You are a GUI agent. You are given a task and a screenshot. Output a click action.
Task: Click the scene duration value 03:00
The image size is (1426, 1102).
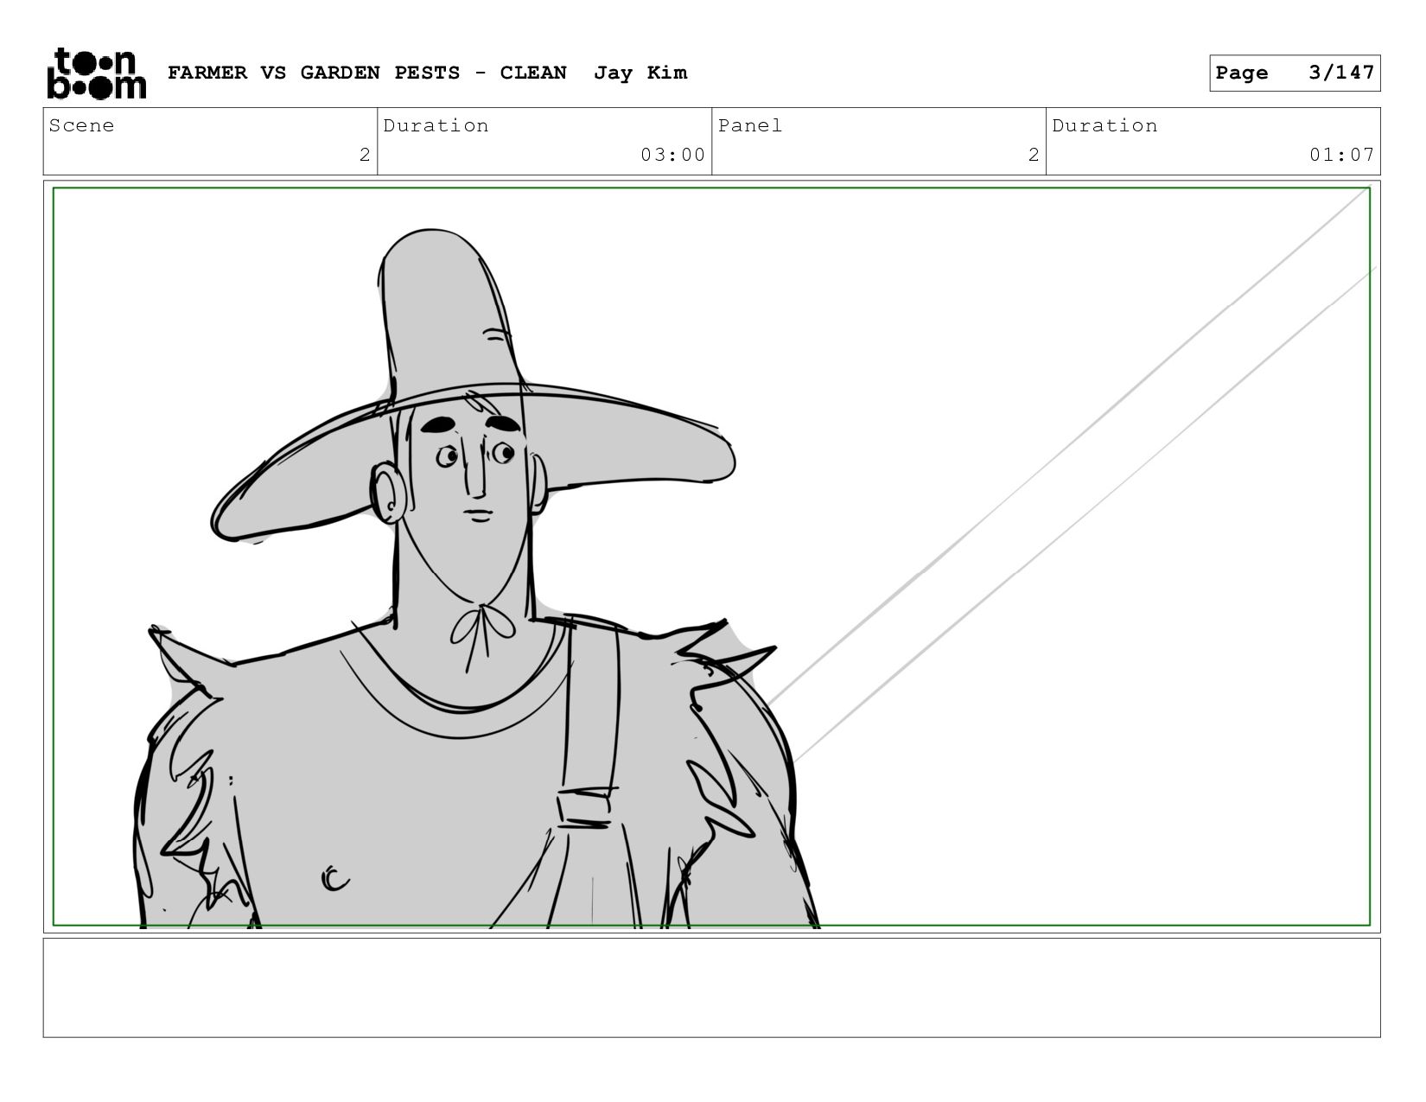673,155
